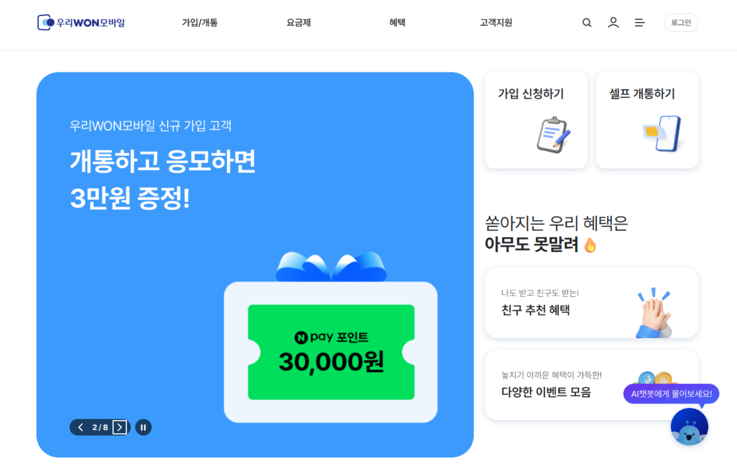
Task: Open the 친구 추천 혜택 card
Action: (591, 302)
